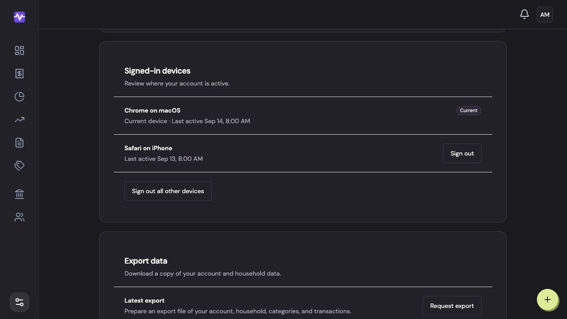This screenshot has width=567, height=319.
Task: Click the Latest export row title
Action: coord(144,300)
